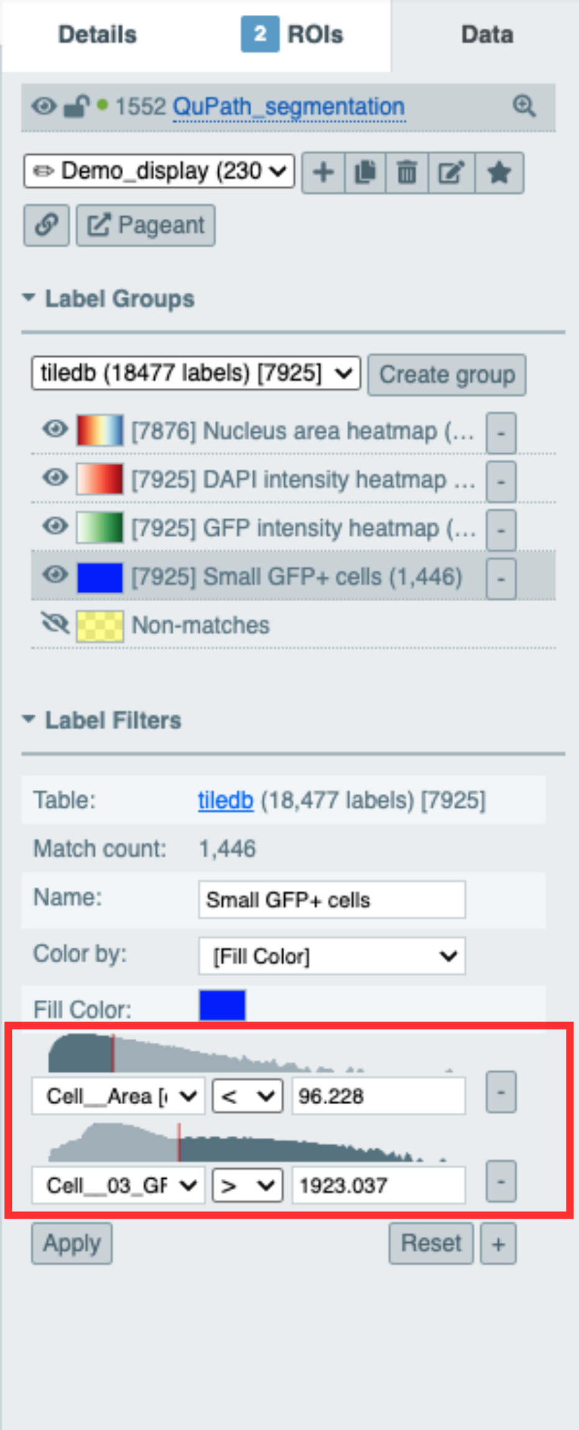Click the edit display pencil icon
Screen dimensions: 579x1430
pos(452,172)
